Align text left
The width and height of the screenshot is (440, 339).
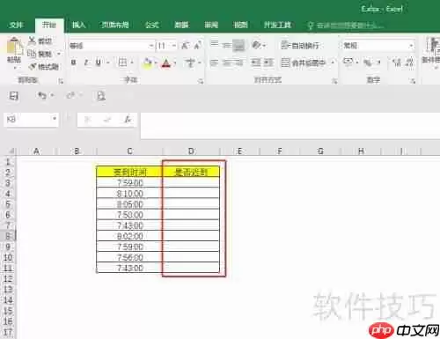click(x=215, y=63)
